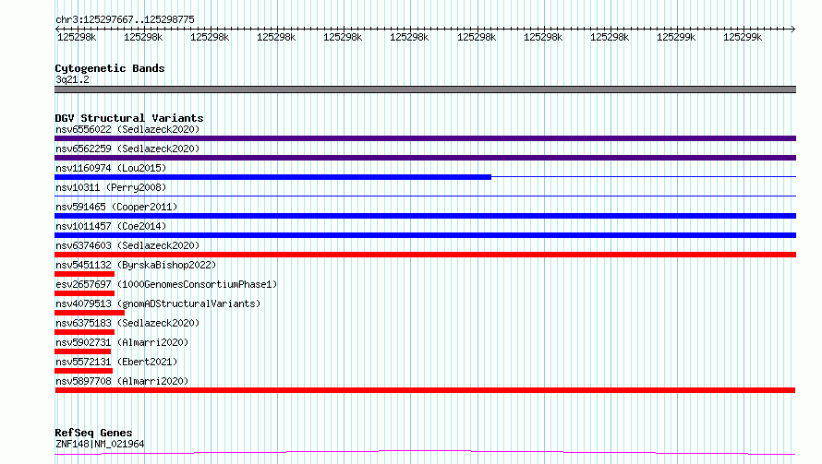Click the short red bar under nsv5572131
The image size is (822, 464).
[83, 371]
